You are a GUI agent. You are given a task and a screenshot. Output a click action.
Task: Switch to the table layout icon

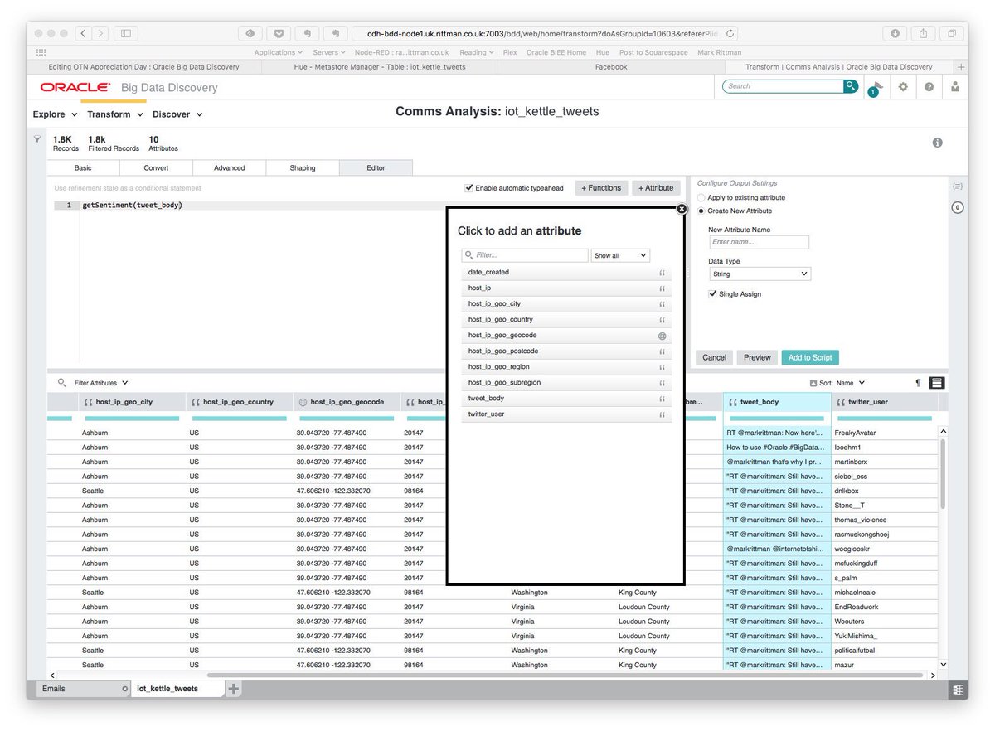pos(937,383)
